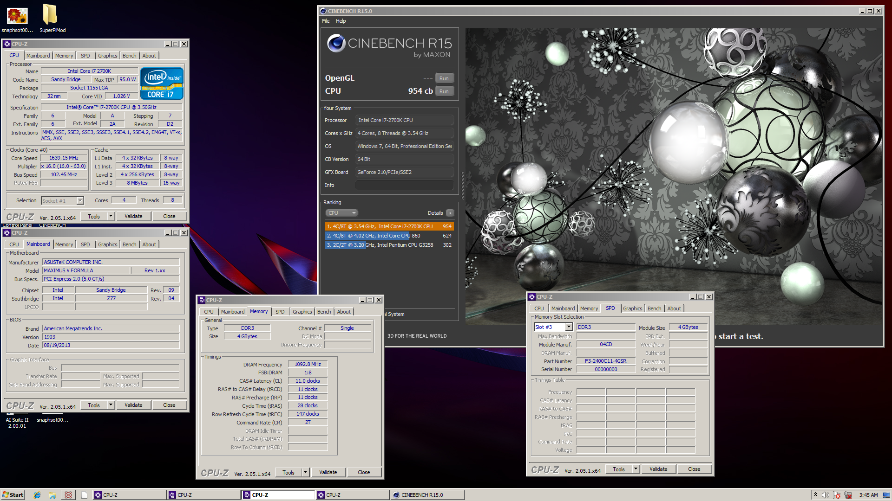Click Validate in the Mainboard CPU-Z window
This screenshot has height=501, width=892.
click(x=133, y=405)
